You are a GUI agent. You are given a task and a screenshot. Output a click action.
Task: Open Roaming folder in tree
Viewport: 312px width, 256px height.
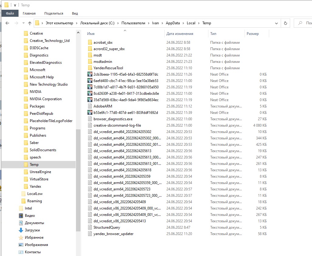[34, 201]
